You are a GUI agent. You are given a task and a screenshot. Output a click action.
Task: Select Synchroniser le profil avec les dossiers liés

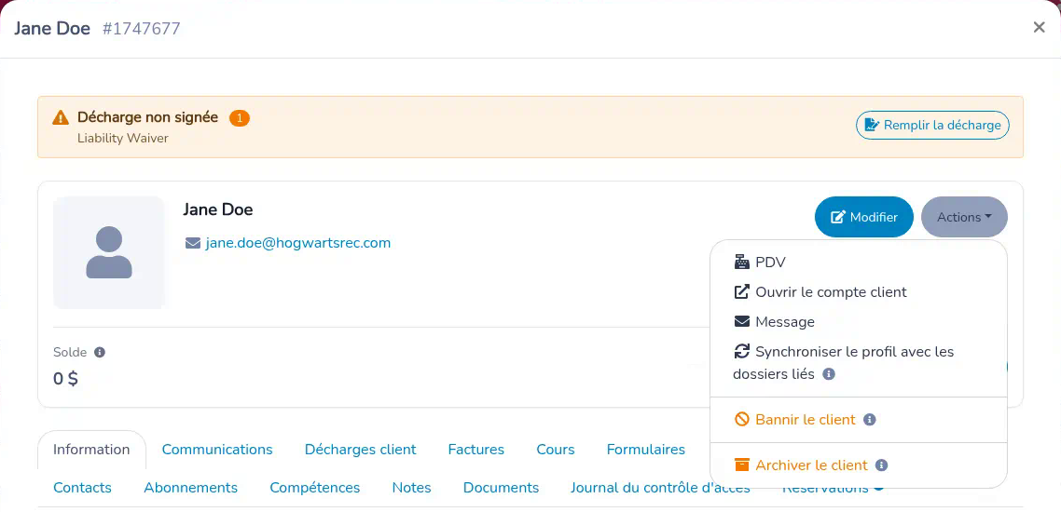[858, 362]
